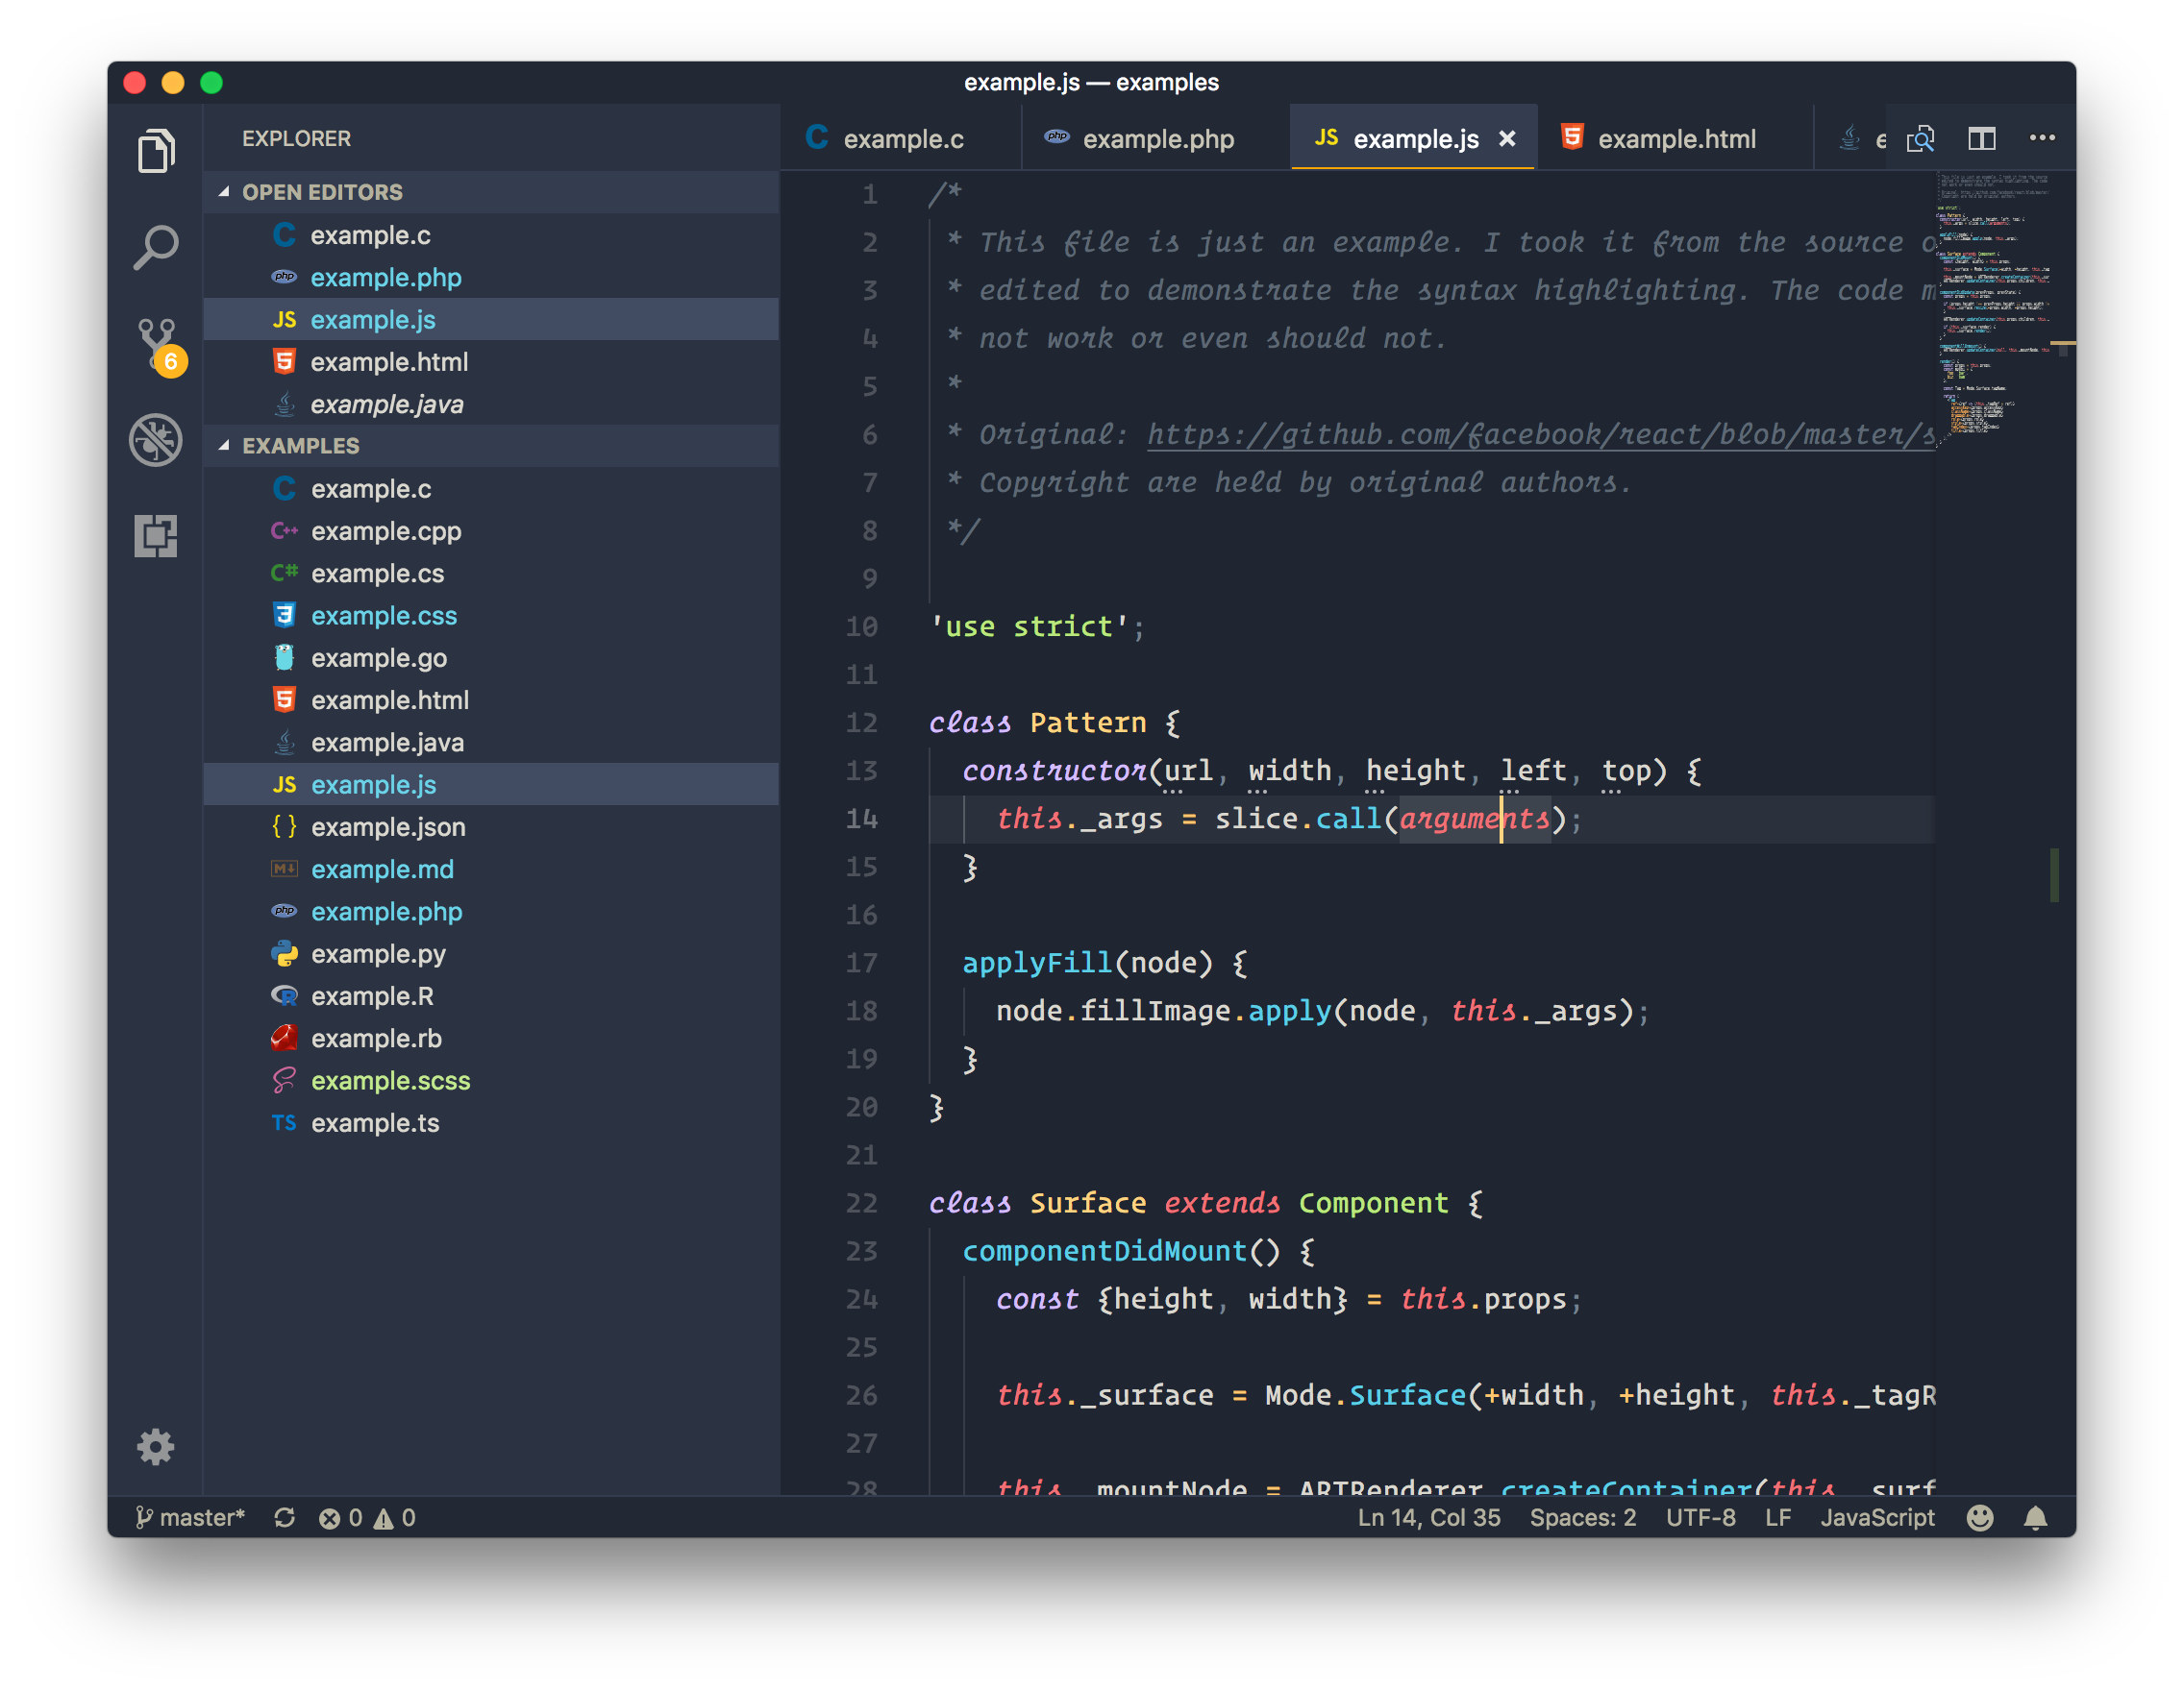
Task: Close the example.js tab
Action: tap(1507, 139)
